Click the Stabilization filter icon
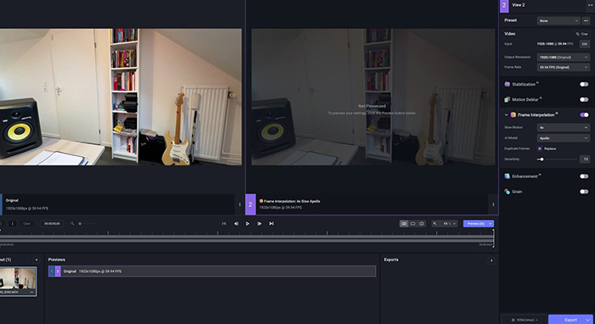Viewport: 595px width, 324px height. (507, 84)
